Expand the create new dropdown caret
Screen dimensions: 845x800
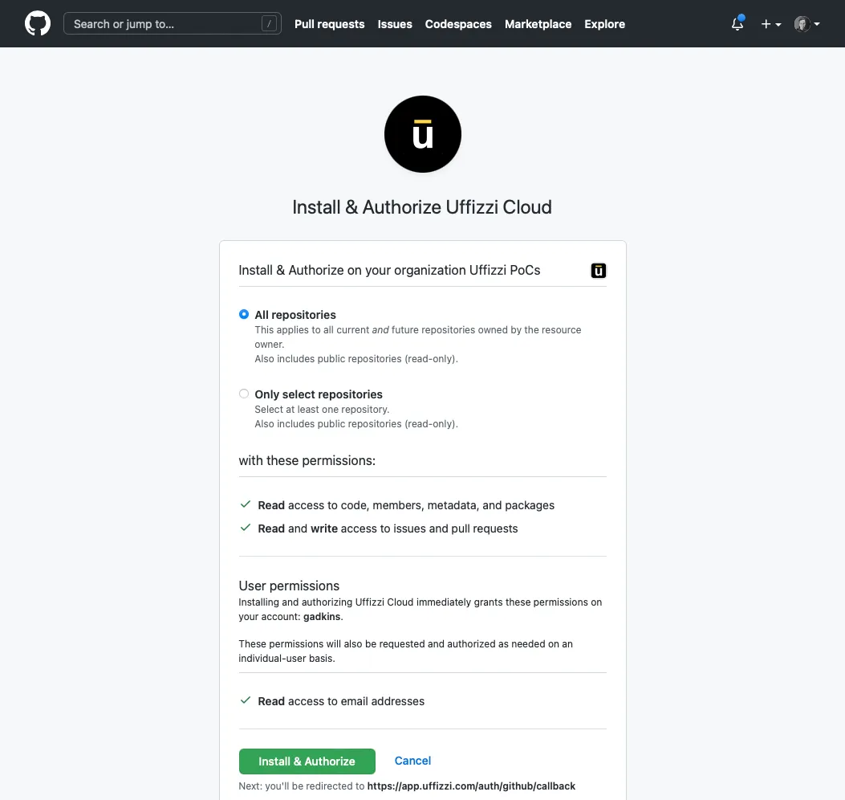[x=778, y=25]
